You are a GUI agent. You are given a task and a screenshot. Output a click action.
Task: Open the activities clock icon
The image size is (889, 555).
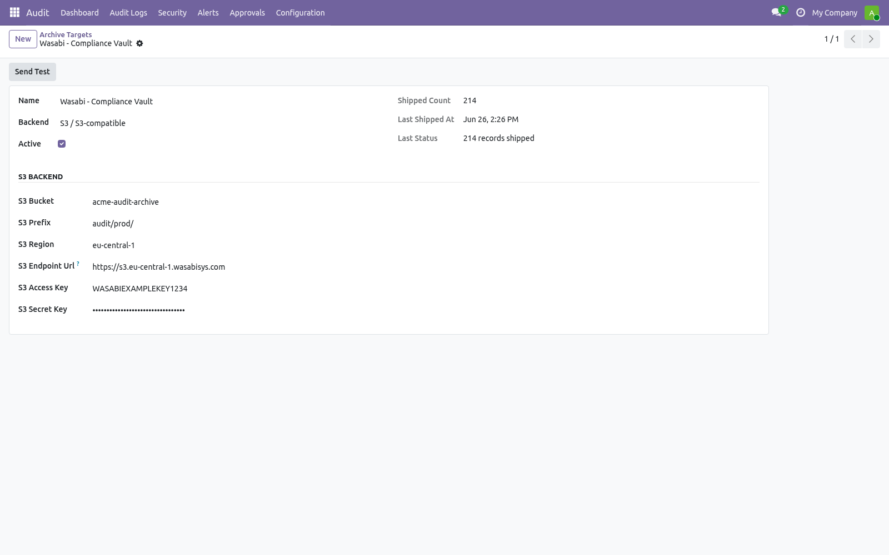801,12
